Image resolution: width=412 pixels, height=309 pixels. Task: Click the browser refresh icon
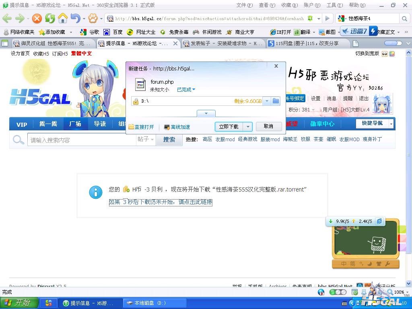(50, 19)
